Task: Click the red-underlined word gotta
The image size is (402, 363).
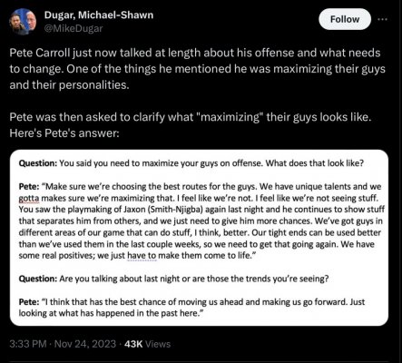Action: click(29, 199)
